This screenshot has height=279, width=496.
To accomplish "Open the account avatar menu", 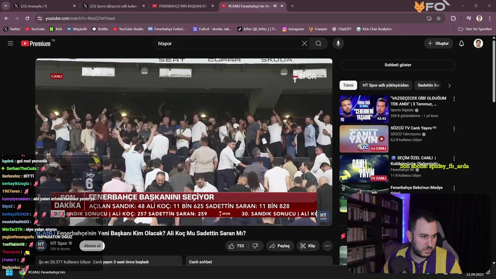I will (x=478, y=43).
